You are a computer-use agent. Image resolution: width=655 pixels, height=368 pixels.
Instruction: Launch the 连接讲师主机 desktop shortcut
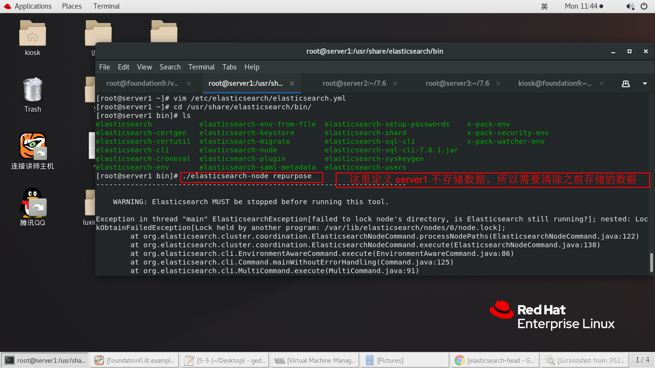click(33, 150)
